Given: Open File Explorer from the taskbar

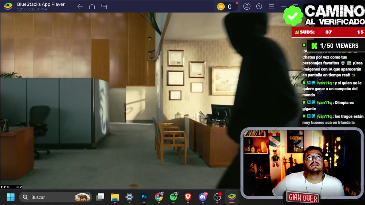Looking at the screenshot, I should (115, 197).
